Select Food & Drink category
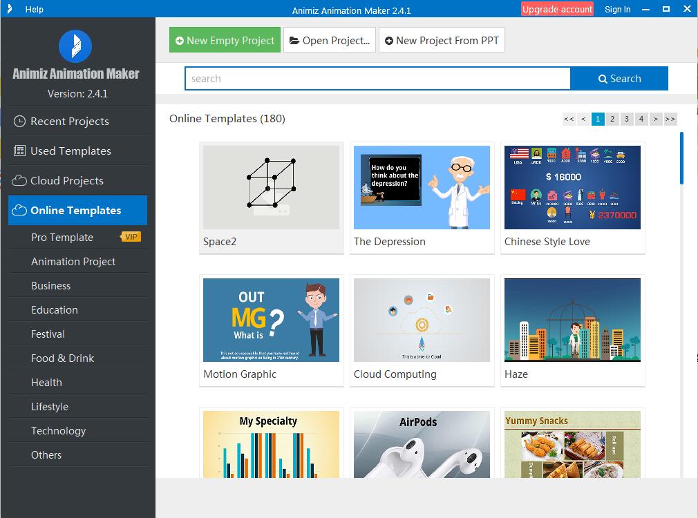 pyautogui.click(x=77, y=358)
